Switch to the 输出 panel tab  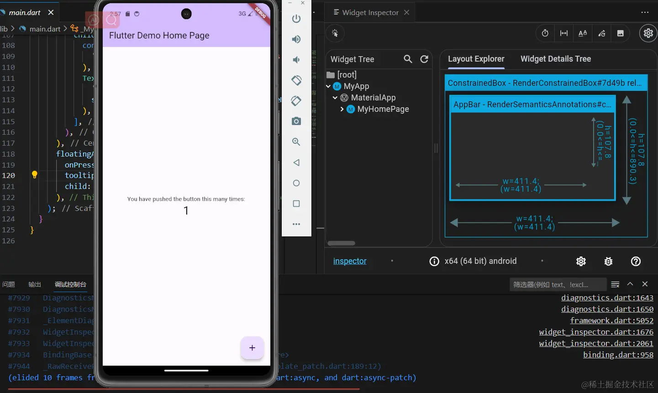[x=35, y=284]
